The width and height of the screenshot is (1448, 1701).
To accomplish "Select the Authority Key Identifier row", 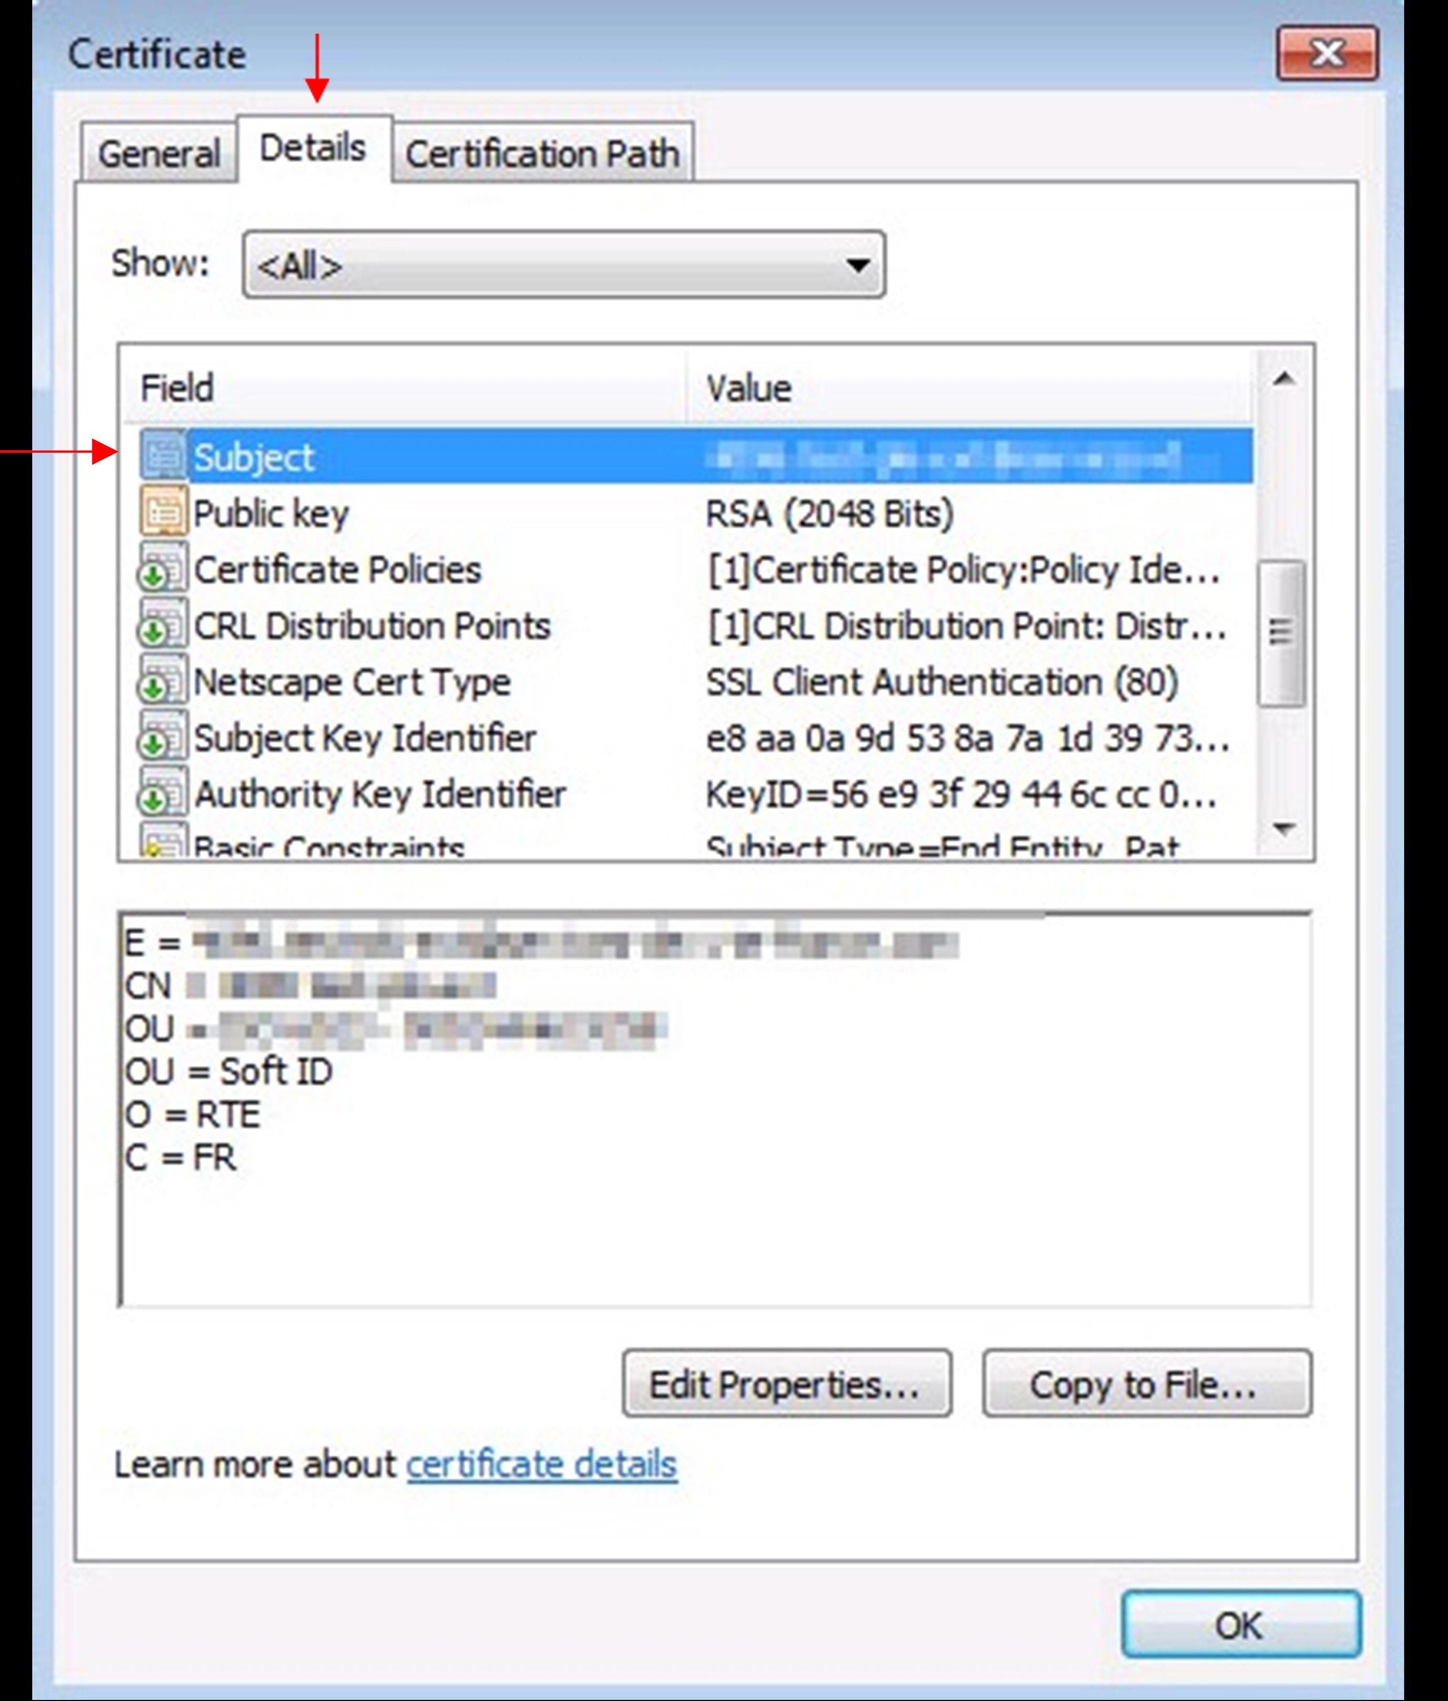I will tap(696, 794).
